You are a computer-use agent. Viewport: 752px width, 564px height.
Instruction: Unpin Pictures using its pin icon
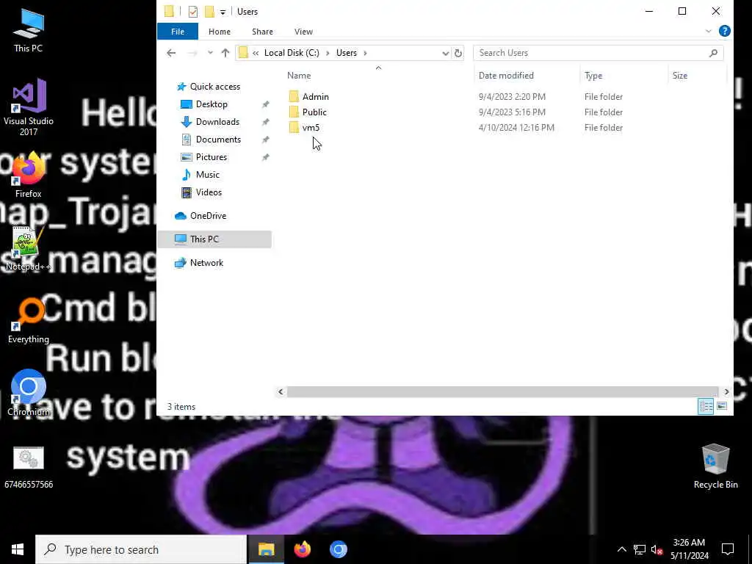[265, 158]
